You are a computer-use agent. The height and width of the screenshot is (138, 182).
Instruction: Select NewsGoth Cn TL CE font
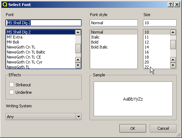point(41,57)
